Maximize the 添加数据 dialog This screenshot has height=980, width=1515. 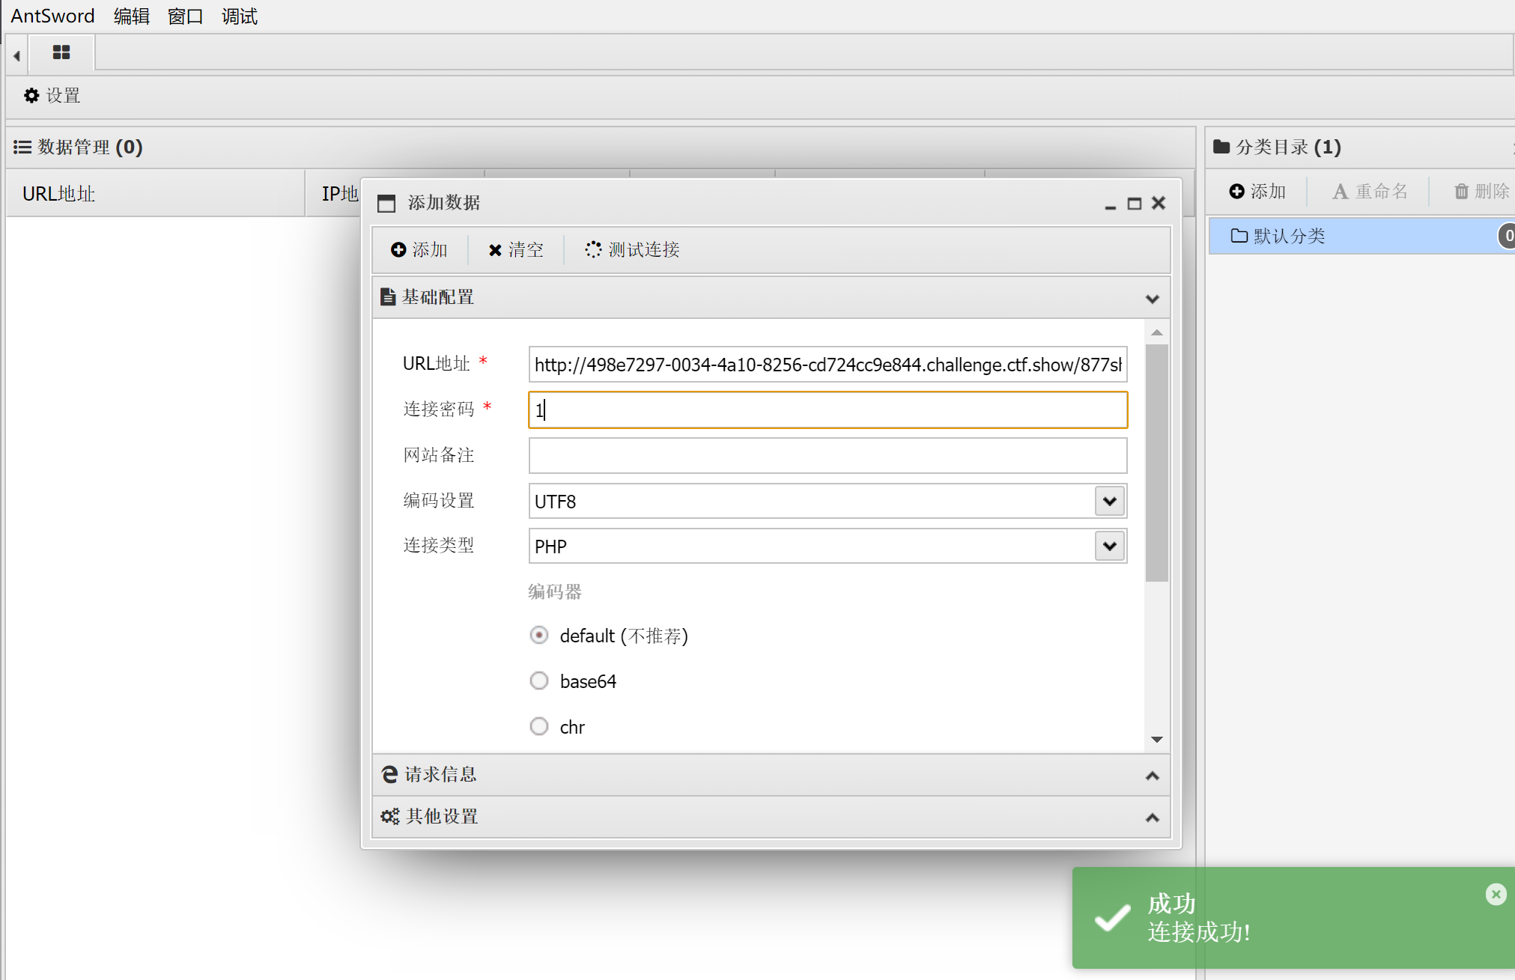tap(1135, 204)
